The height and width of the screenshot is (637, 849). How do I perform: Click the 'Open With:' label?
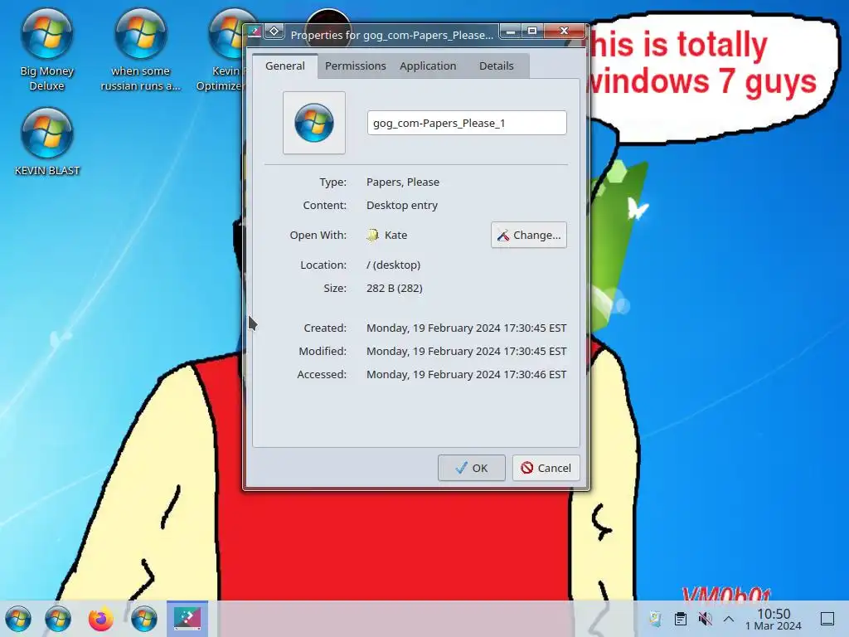pos(318,235)
